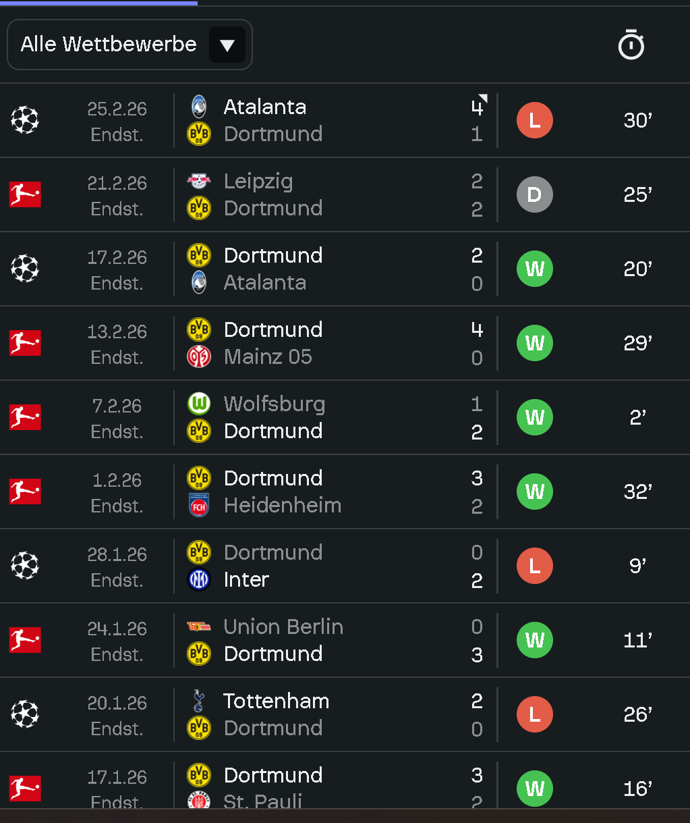Click the Bundesliga logo for 21.2.26 match
The image size is (690, 823).
coord(25,194)
